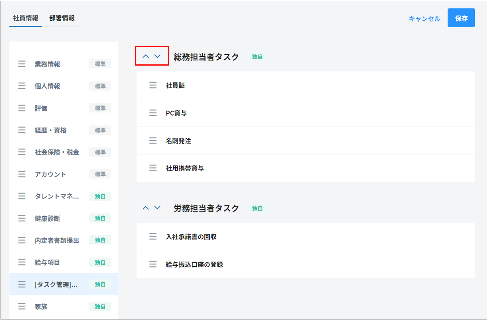The image size is (488, 320).
Task: Move 総務担当者タスク section down with chevron
Action: tap(157, 56)
